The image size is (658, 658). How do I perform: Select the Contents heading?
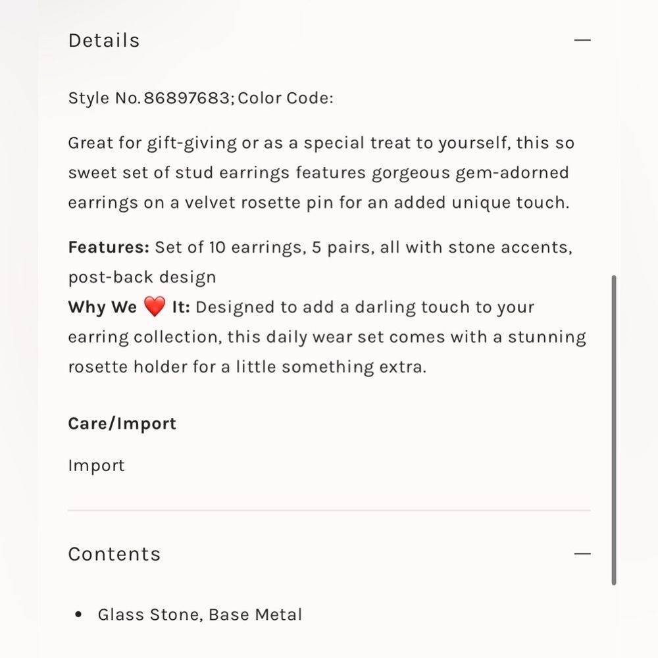[114, 554]
